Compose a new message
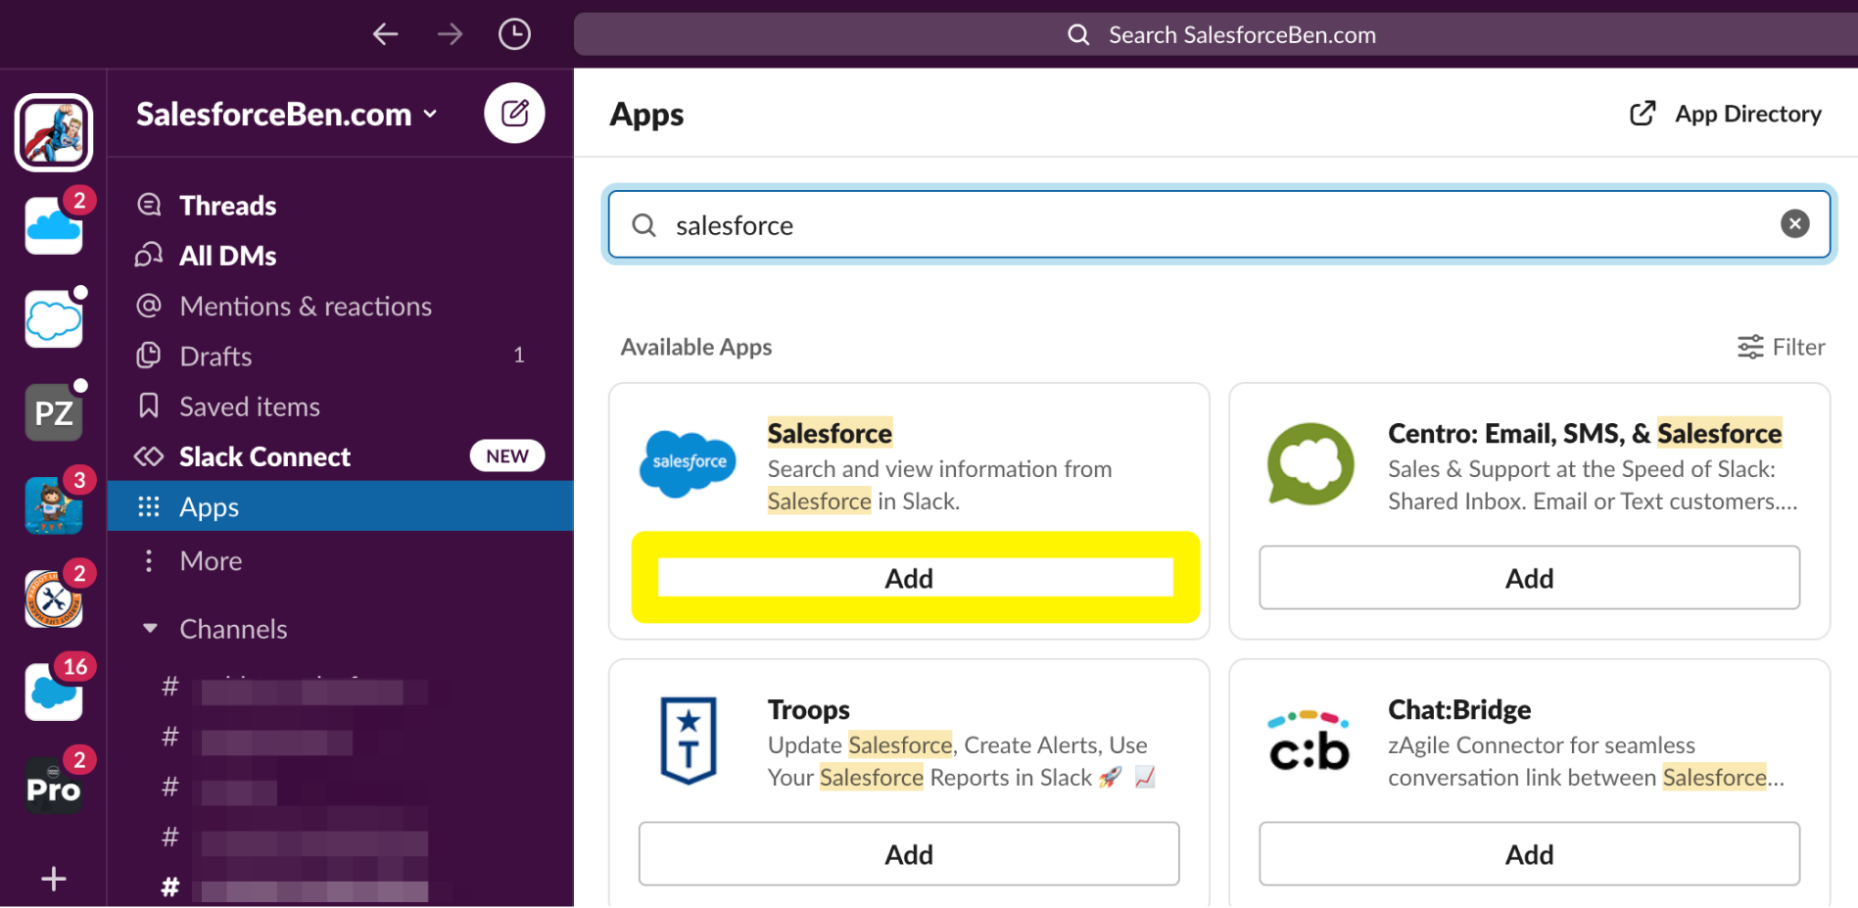This screenshot has height=908, width=1858. click(514, 114)
